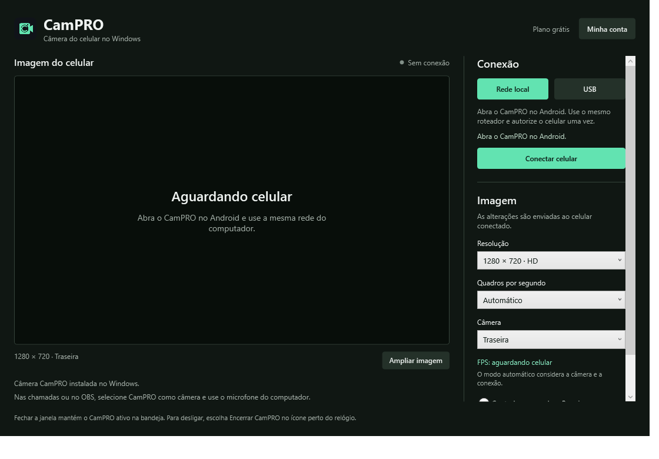Click the Conexão section heading
The width and height of the screenshot is (659, 459).
pyautogui.click(x=498, y=64)
